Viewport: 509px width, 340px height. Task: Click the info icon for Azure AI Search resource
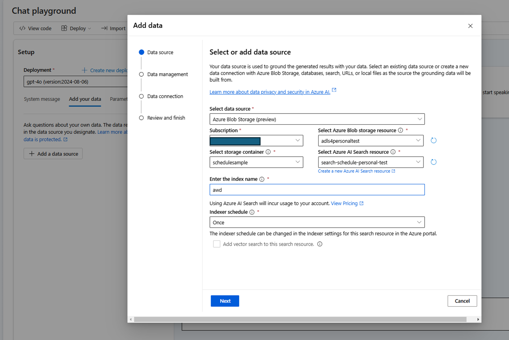(393, 152)
